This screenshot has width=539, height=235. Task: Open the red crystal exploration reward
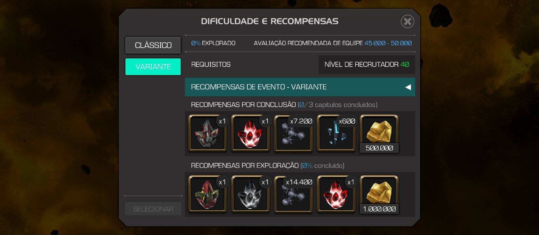click(336, 195)
